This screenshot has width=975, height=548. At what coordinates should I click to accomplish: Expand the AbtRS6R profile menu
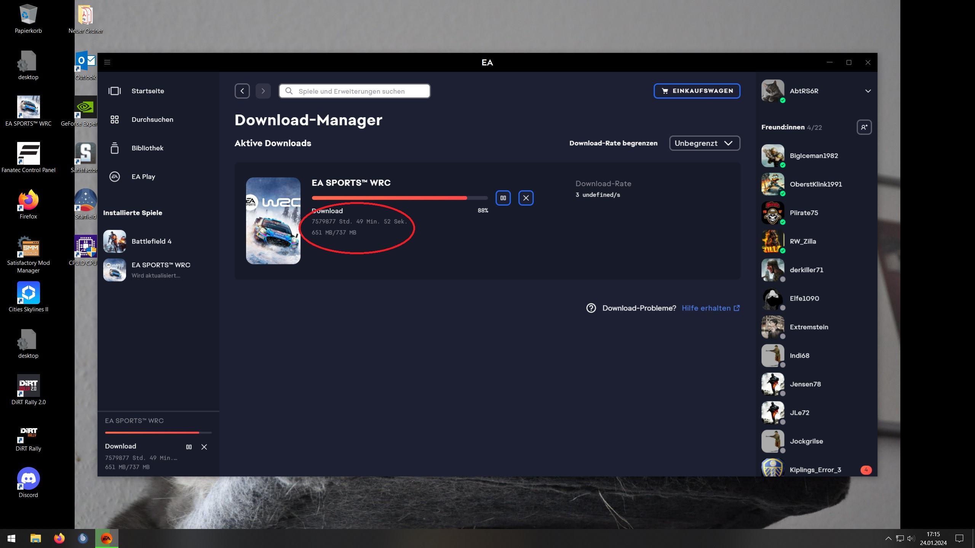(x=868, y=91)
